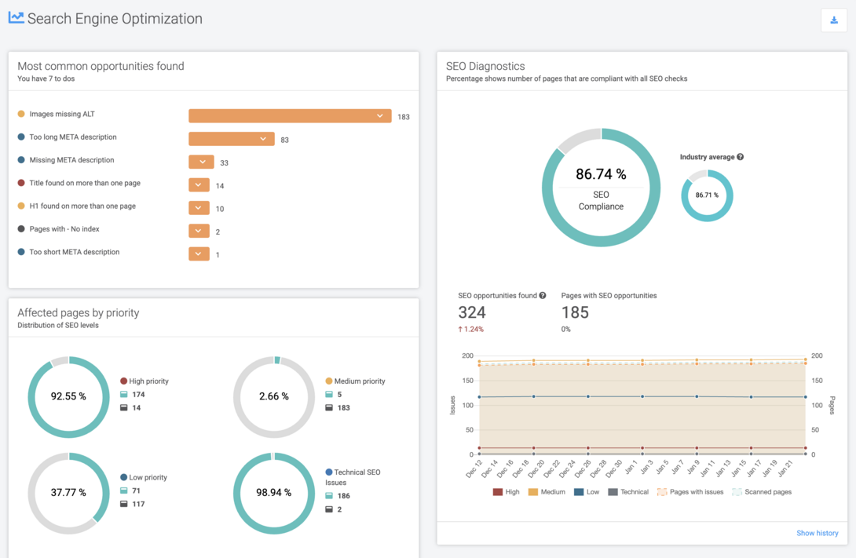Image resolution: width=856 pixels, height=558 pixels.
Task: Expand the Too long META description item
Action: coord(264,139)
